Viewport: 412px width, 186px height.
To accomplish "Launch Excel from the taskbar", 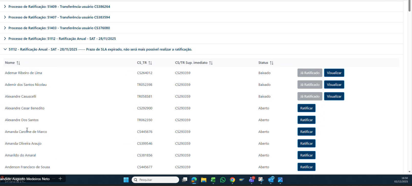I will coord(213,180).
